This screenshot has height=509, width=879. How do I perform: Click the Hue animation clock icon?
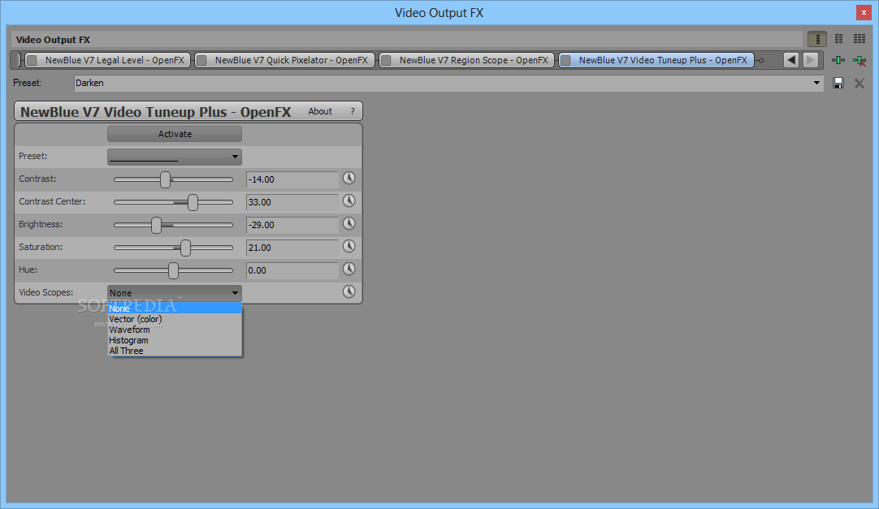tap(349, 270)
